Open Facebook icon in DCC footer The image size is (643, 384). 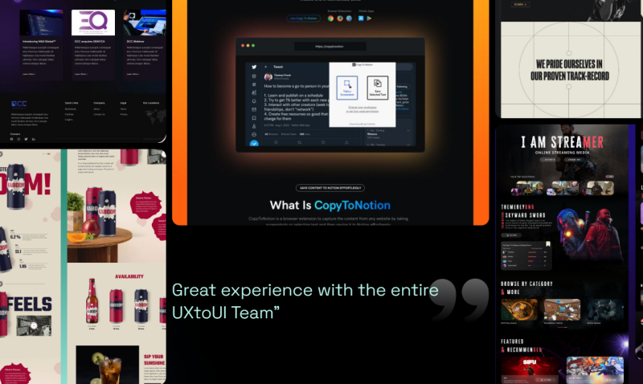coord(11,139)
